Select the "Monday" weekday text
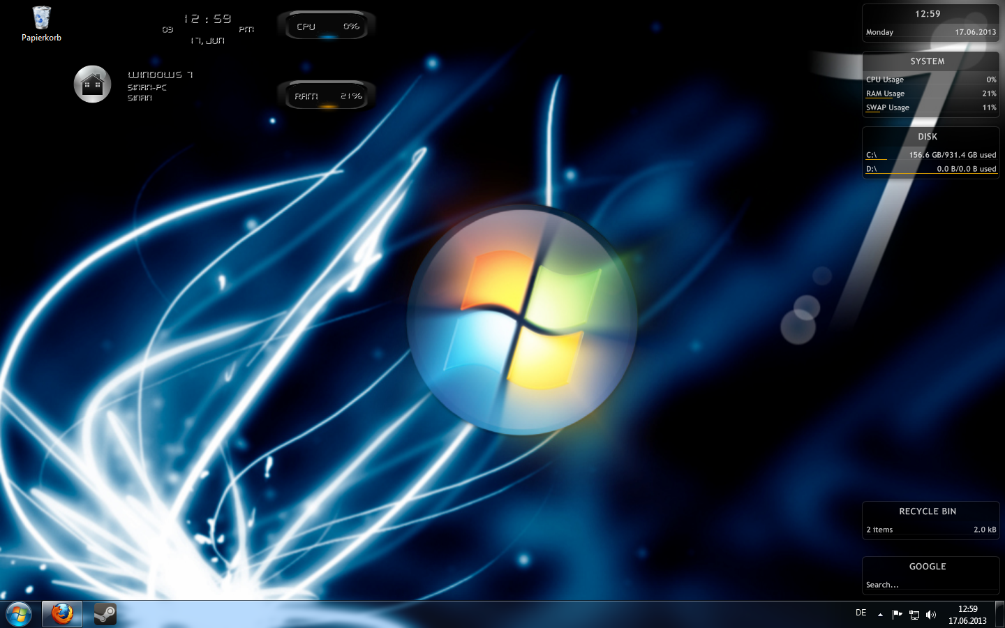This screenshot has height=628, width=1005. click(x=879, y=32)
